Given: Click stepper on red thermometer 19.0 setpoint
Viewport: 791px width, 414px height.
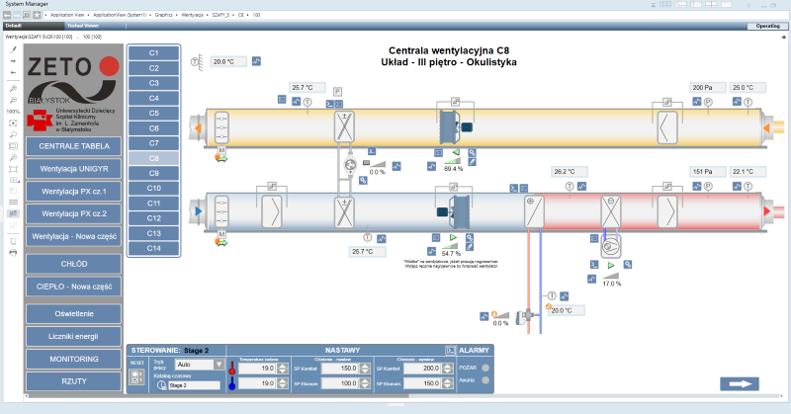Looking at the screenshot, I should (283, 369).
